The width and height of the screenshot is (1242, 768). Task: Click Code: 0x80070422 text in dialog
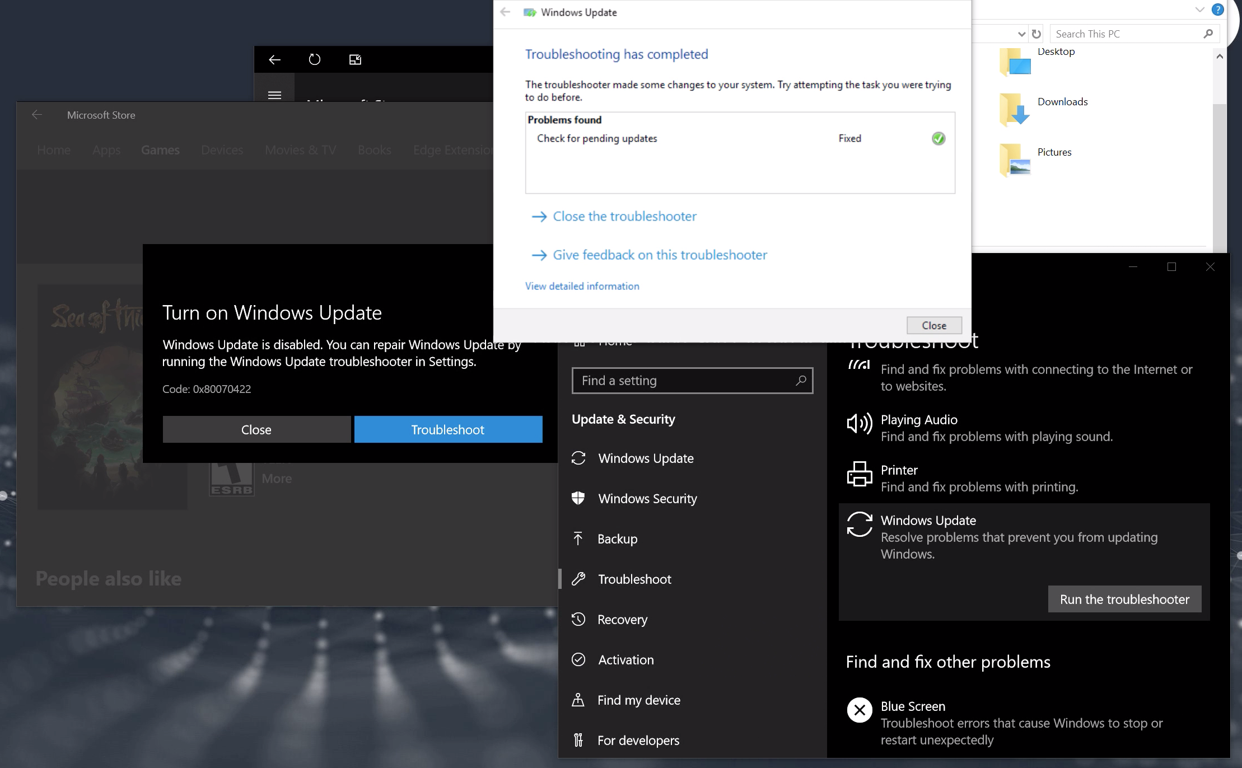[x=207, y=389]
